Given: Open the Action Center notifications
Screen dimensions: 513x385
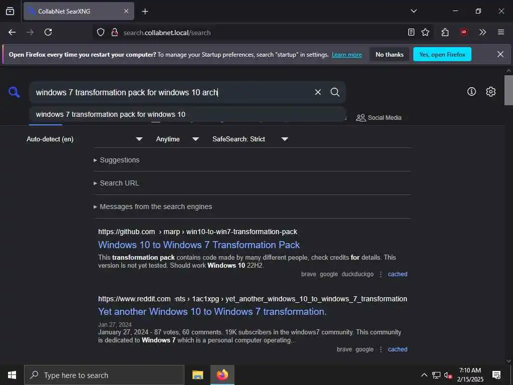Looking at the screenshot, I should 496,375.
